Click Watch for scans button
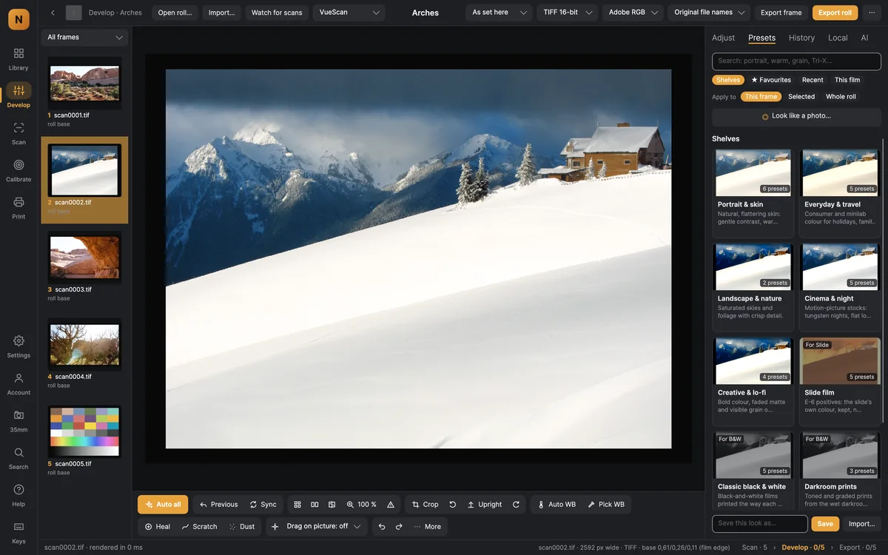888x555 pixels. [x=277, y=13]
